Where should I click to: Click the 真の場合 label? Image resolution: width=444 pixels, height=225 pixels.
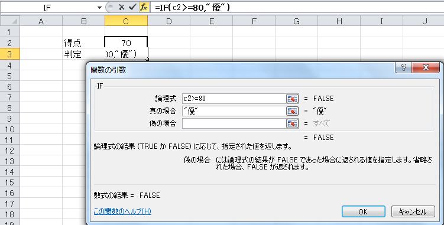pyautogui.click(x=163, y=111)
